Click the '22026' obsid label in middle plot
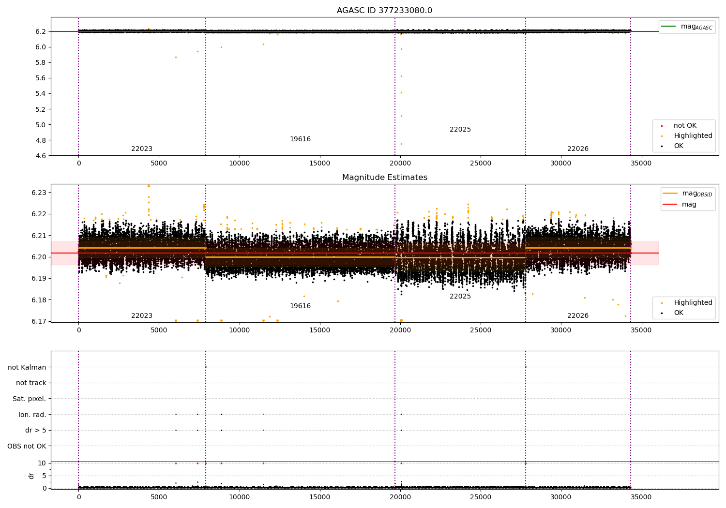The width and height of the screenshot is (726, 508). (578, 316)
